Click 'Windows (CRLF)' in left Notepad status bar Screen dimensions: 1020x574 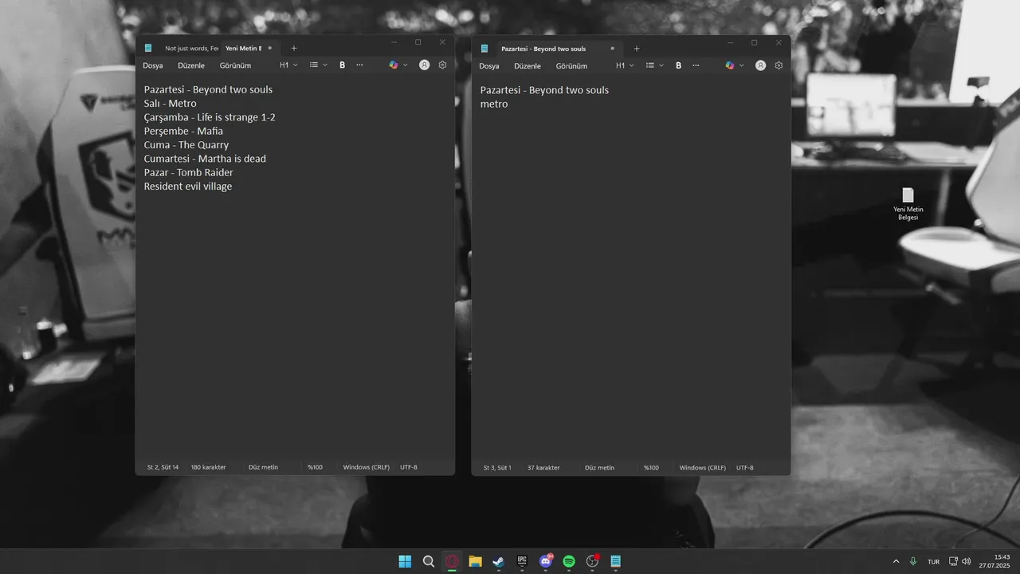(366, 467)
